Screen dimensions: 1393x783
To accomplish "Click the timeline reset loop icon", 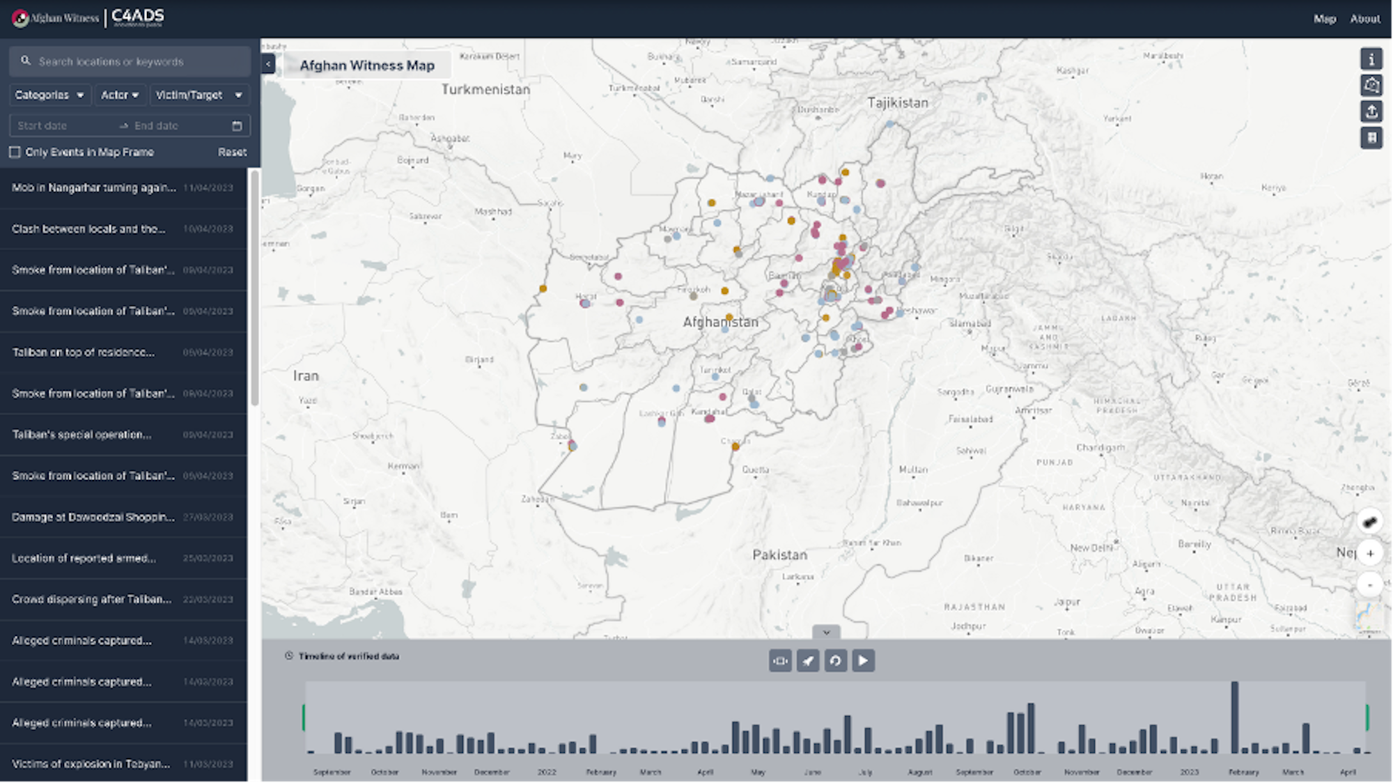I will coord(835,660).
